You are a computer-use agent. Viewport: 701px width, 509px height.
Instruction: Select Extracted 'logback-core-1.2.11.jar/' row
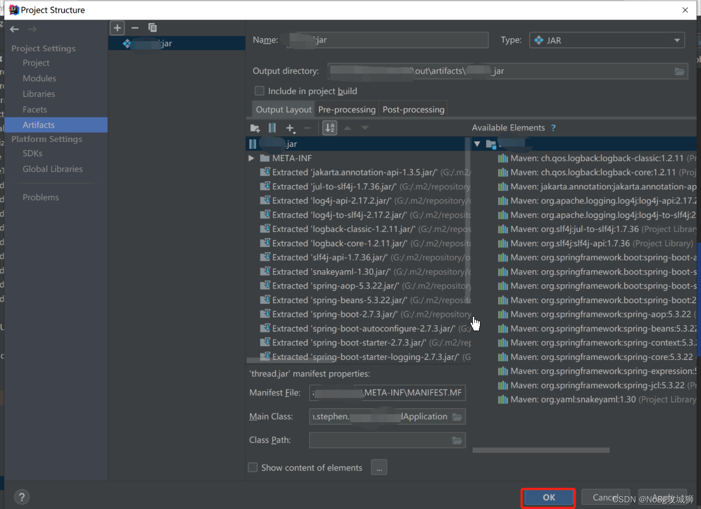pyautogui.click(x=358, y=243)
